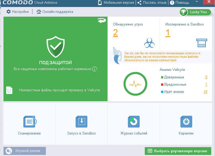
Task: Minimize the Comodo window
Action: point(197,2)
